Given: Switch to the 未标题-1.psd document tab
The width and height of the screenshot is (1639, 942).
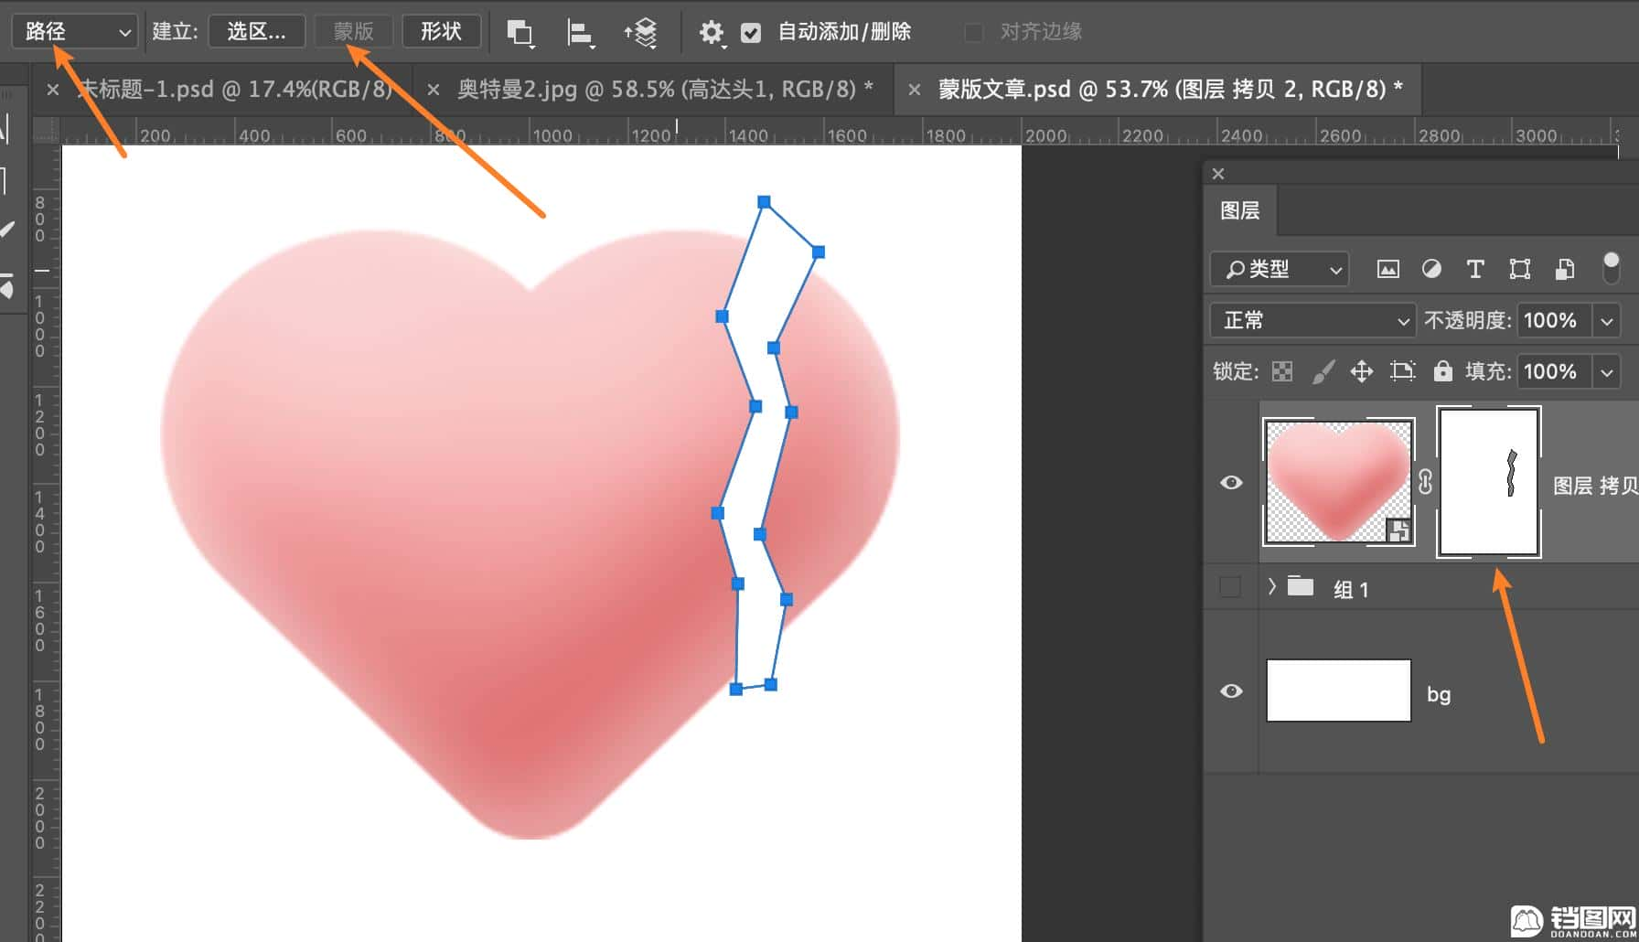Looking at the screenshot, I should 236,89.
